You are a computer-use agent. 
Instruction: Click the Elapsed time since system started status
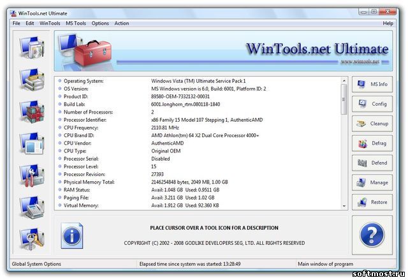coord(190,264)
